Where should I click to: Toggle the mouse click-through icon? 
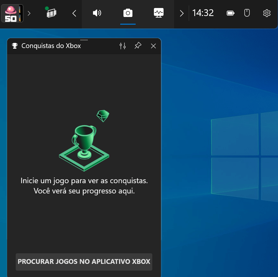coord(247,13)
